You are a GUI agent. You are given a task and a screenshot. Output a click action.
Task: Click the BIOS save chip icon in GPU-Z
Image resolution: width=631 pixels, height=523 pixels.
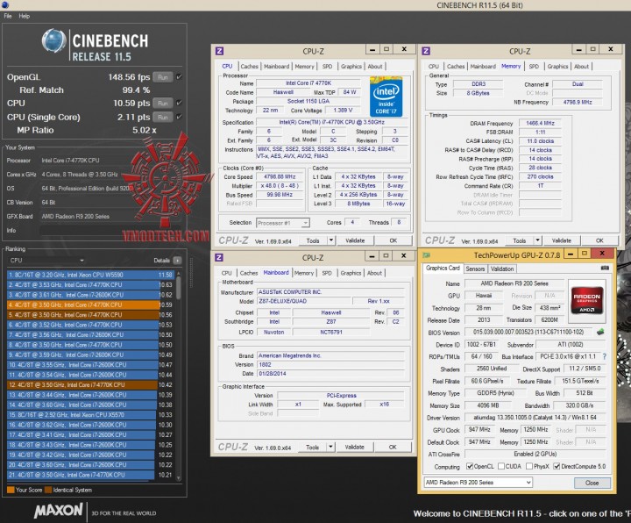600,332
